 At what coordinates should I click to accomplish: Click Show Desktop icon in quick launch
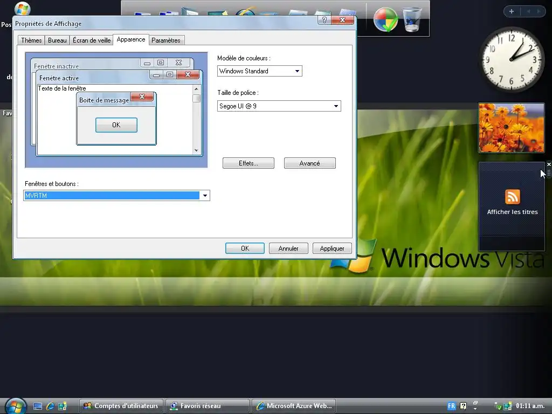[38, 406]
